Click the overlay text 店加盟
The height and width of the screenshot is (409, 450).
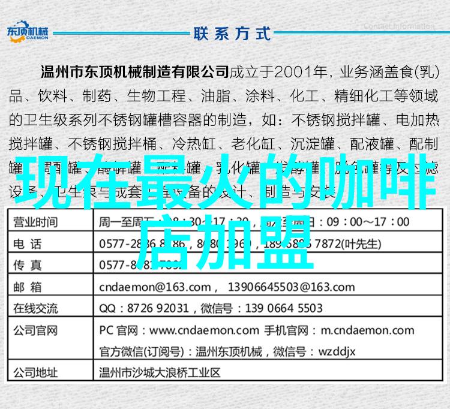[225, 242]
